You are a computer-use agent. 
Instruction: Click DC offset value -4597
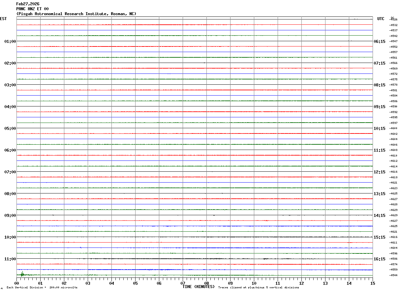(x=393, y=123)
